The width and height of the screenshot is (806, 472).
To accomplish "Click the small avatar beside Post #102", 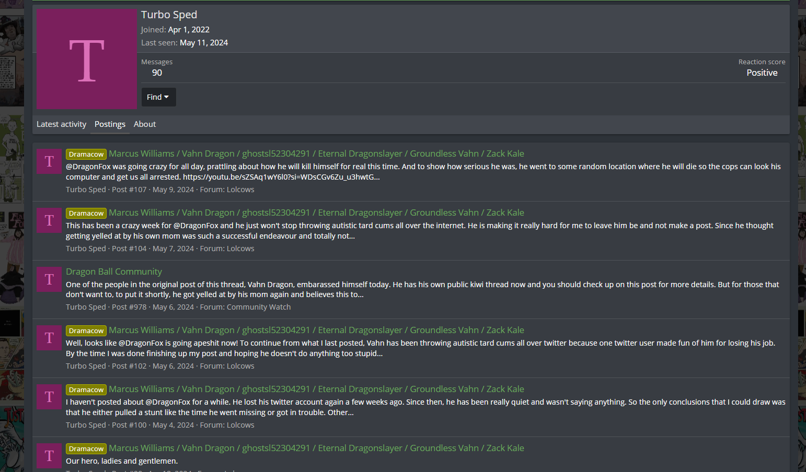I will 49,338.
